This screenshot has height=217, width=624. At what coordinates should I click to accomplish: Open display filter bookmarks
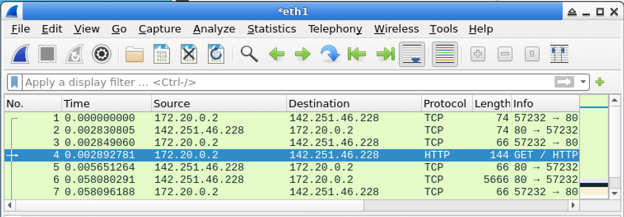pos(15,82)
